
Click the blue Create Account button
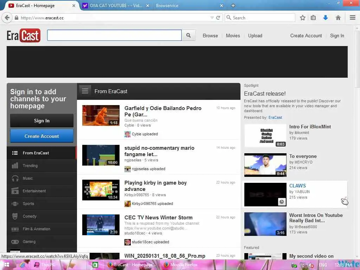[42, 136]
